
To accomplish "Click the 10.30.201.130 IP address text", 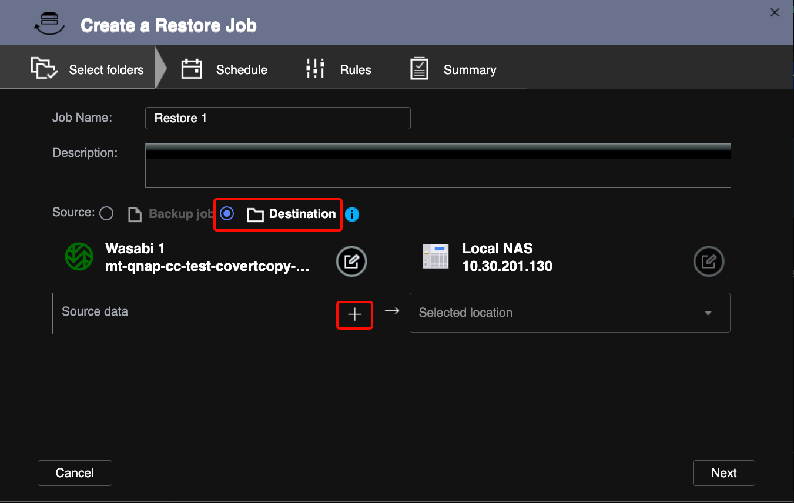I will pos(507,266).
